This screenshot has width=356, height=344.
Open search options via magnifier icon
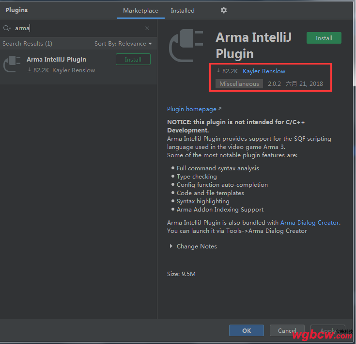pyautogui.click(x=7, y=28)
